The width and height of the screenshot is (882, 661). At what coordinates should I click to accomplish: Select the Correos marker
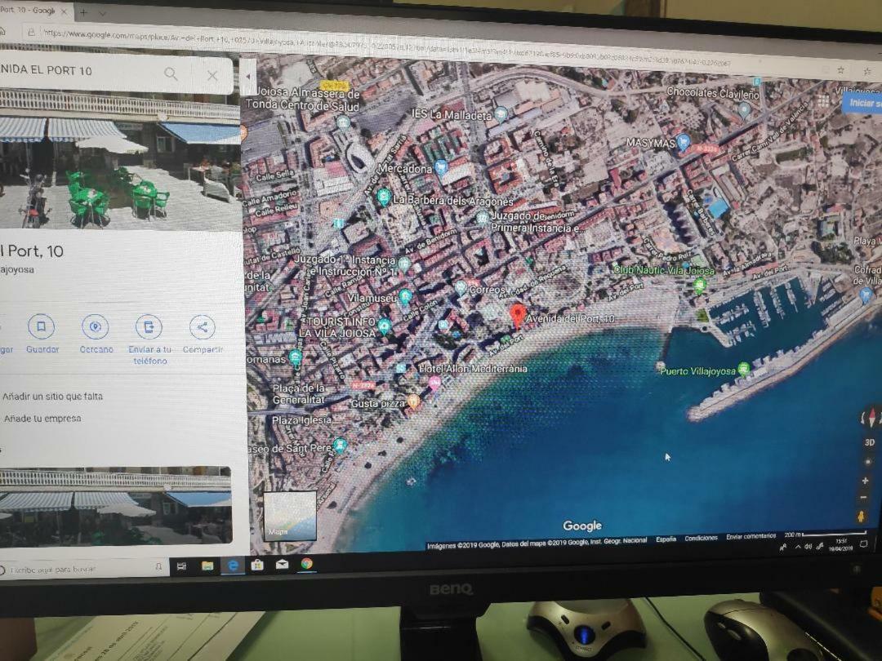pyautogui.click(x=460, y=288)
